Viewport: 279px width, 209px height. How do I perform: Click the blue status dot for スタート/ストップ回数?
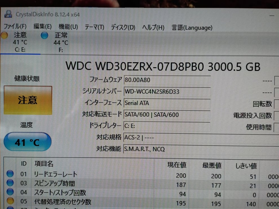pyautogui.click(x=10, y=192)
